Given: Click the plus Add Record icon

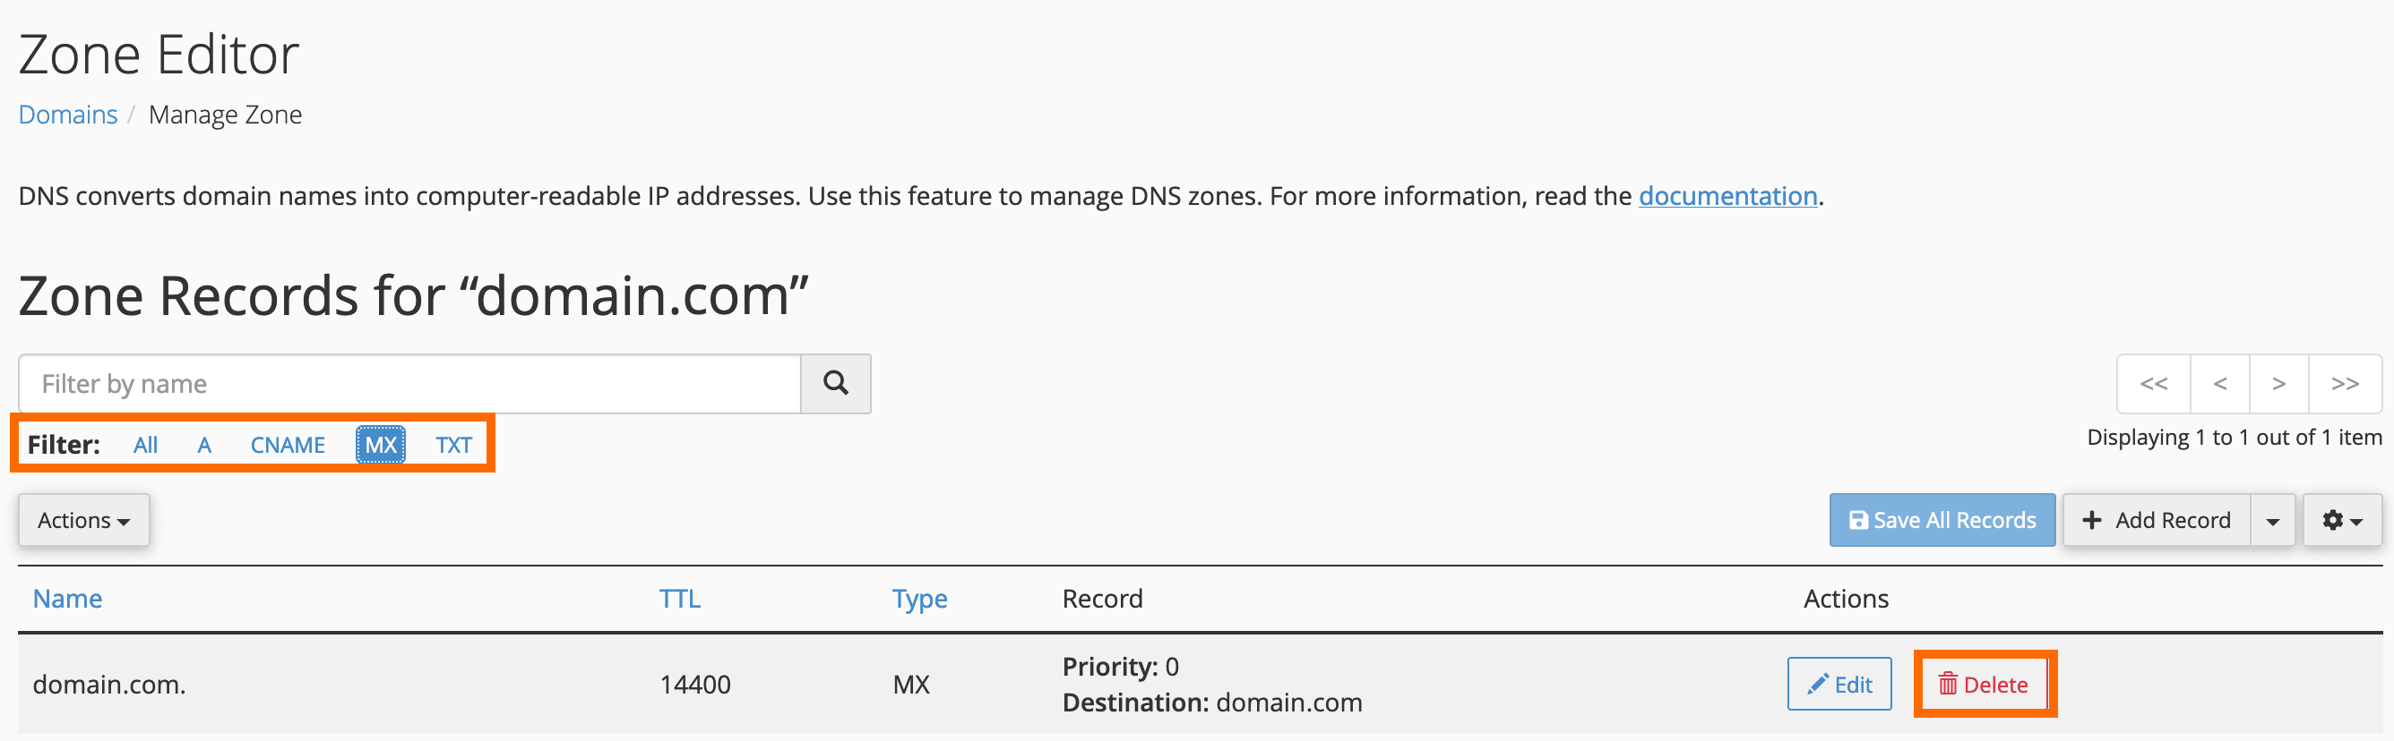Looking at the screenshot, I should coord(2092,520).
